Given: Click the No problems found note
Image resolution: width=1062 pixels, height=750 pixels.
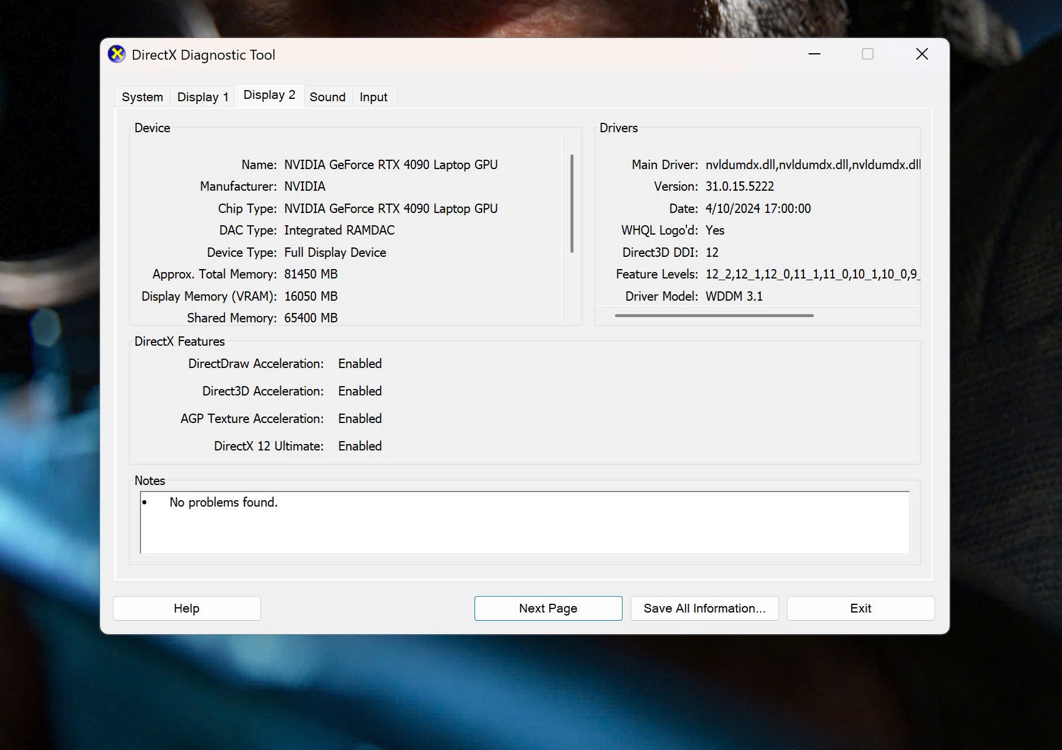Looking at the screenshot, I should pos(224,503).
